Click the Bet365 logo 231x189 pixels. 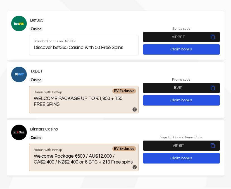coord(19,24)
